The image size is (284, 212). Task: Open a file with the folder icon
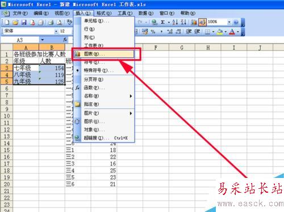click(15, 22)
